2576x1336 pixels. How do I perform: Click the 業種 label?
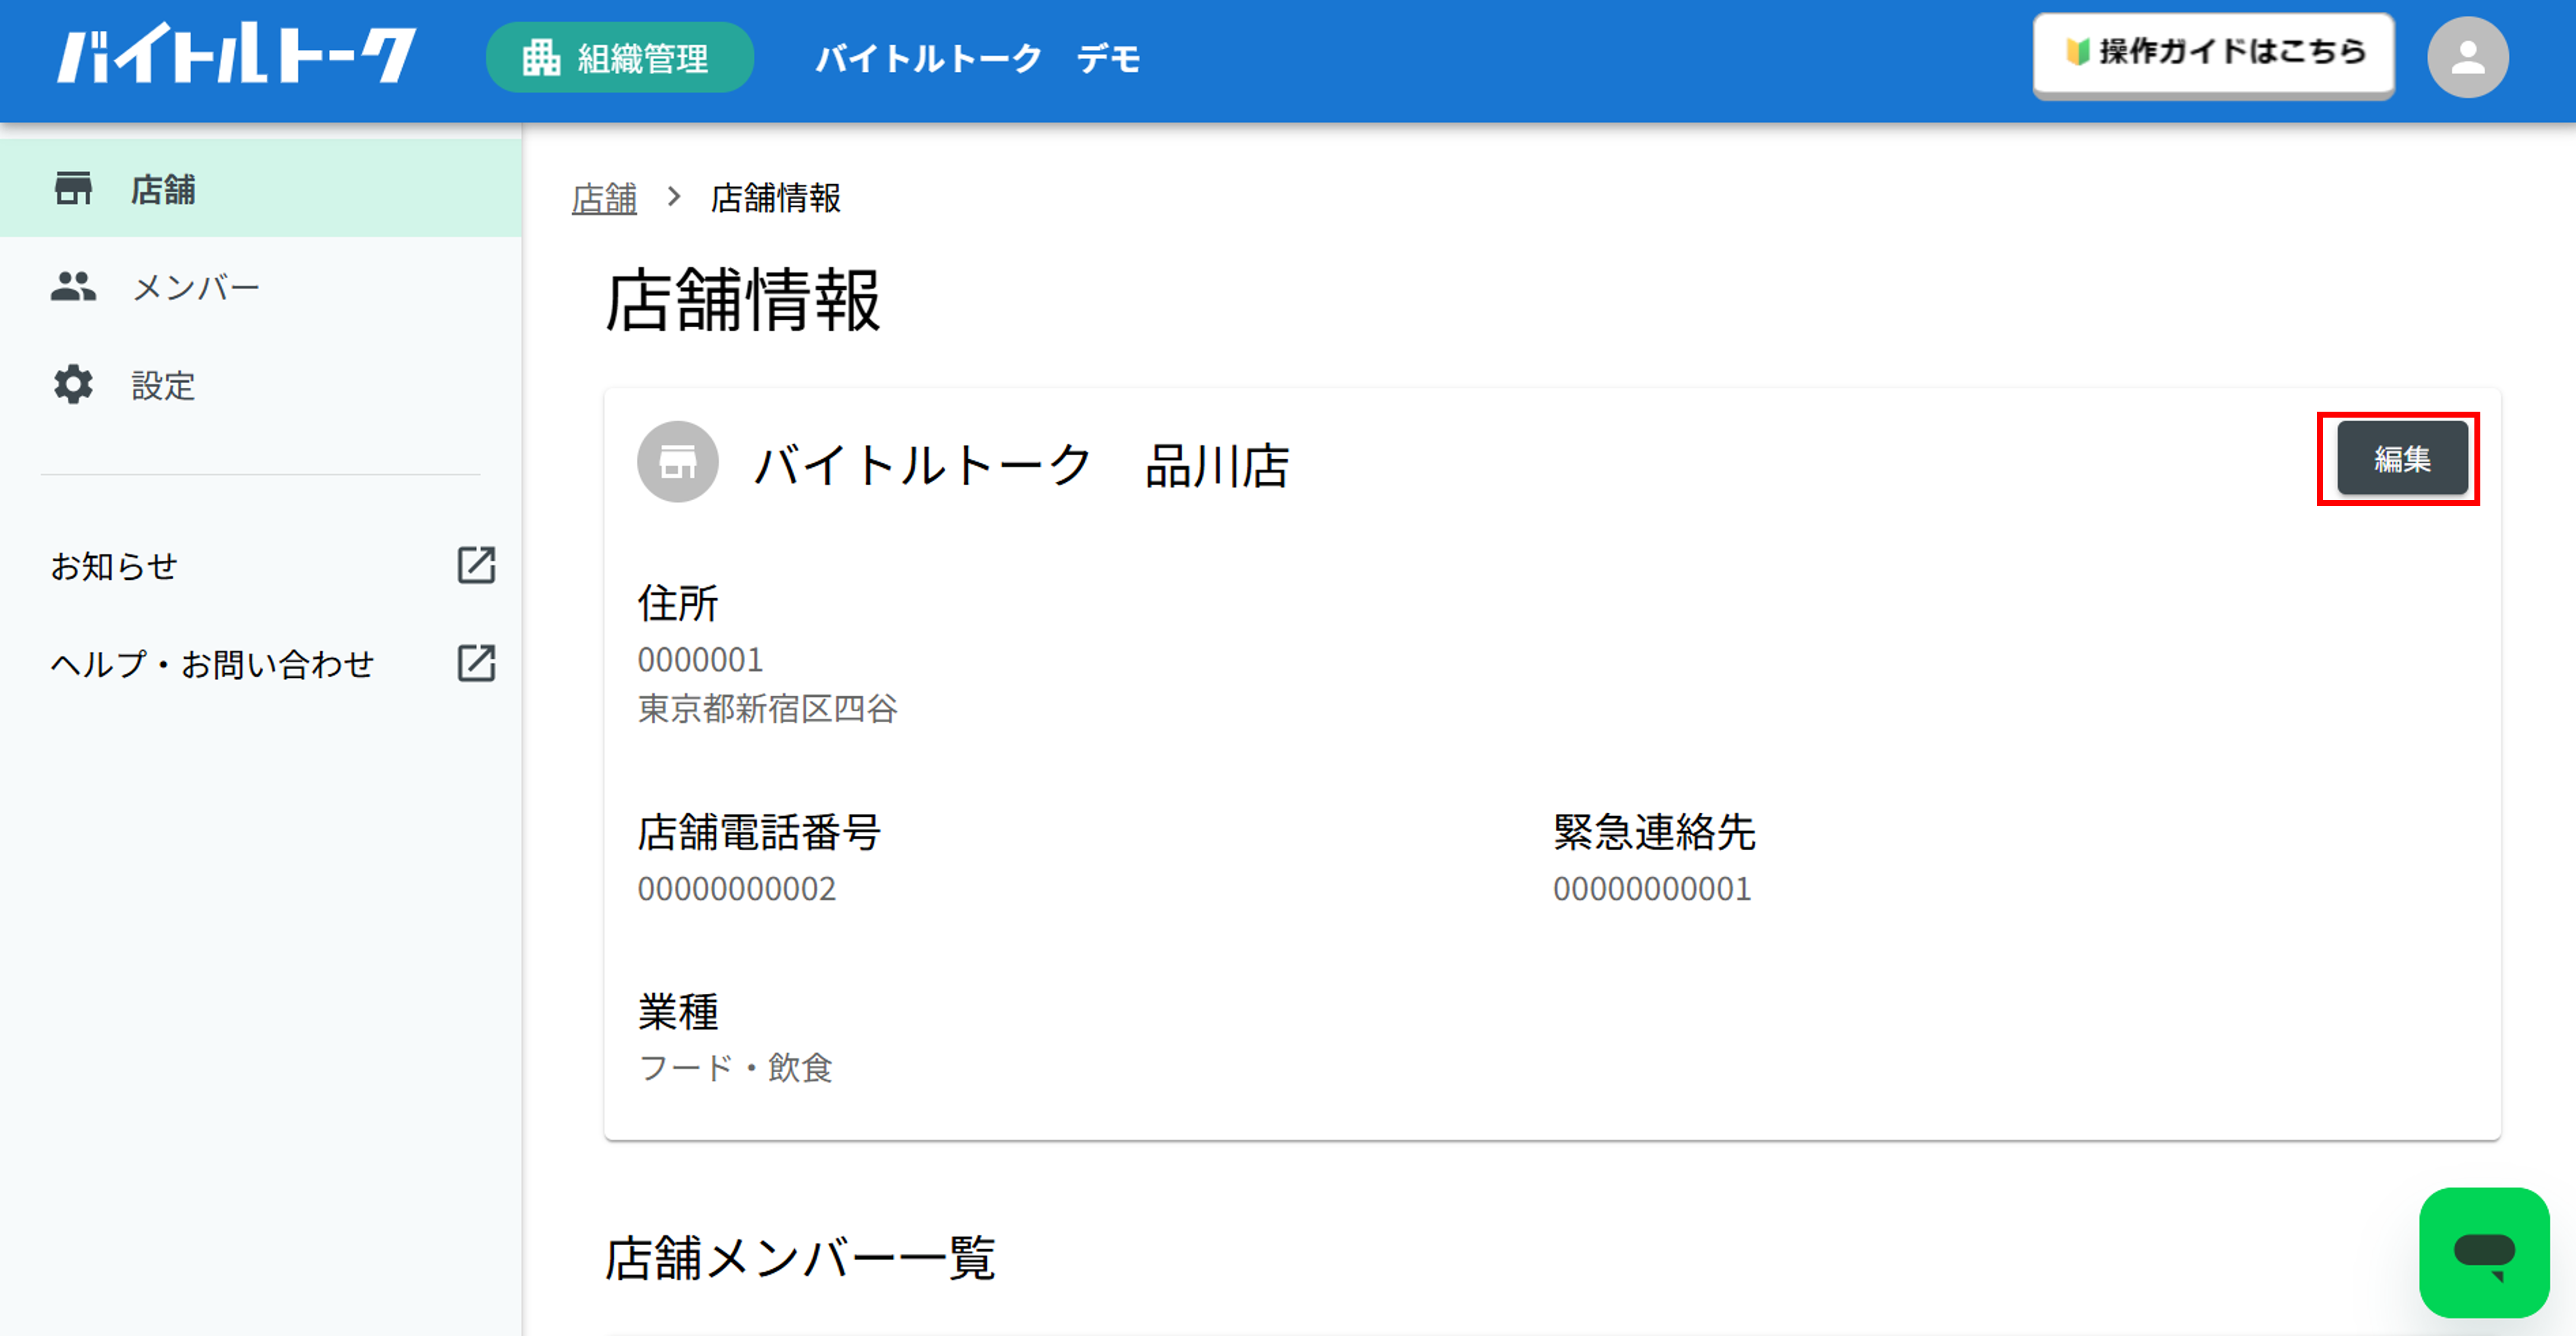click(678, 1012)
